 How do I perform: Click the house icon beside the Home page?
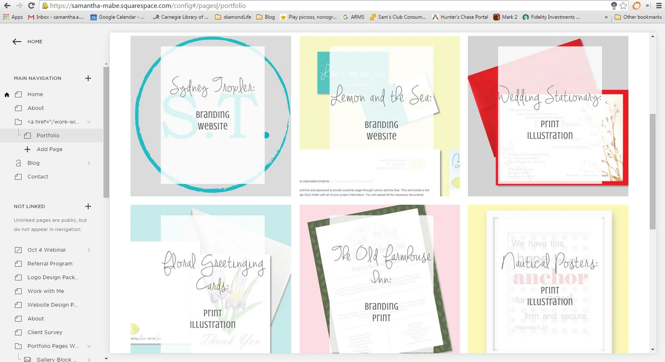click(7, 94)
